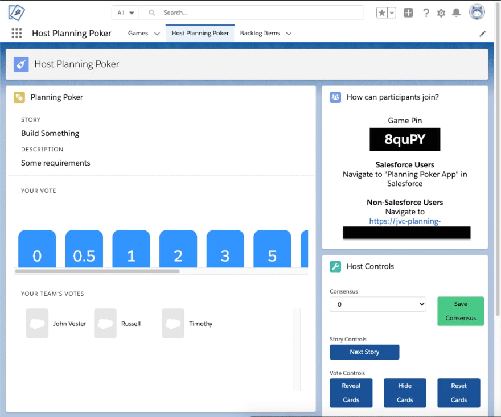This screenshot has height=417, width=501.
Task: Click the Host Planning Poker app name
Action: pos(72,34)
